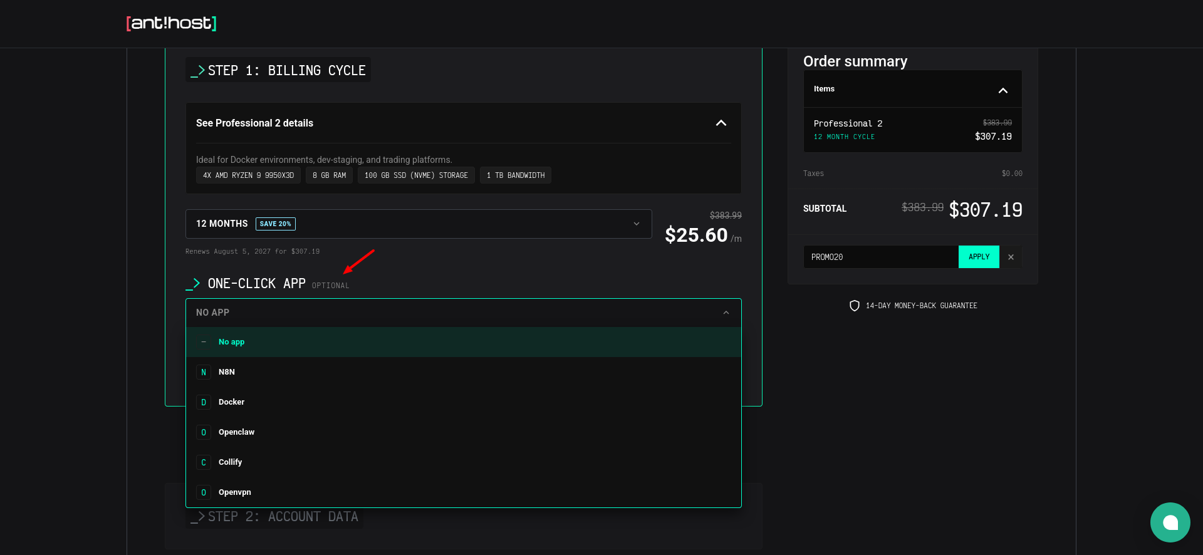The height and width of the screenshot is (555, 1203).
Task: Click the 100 GB SSD (NVME) Storage tag
Action: 416,175
